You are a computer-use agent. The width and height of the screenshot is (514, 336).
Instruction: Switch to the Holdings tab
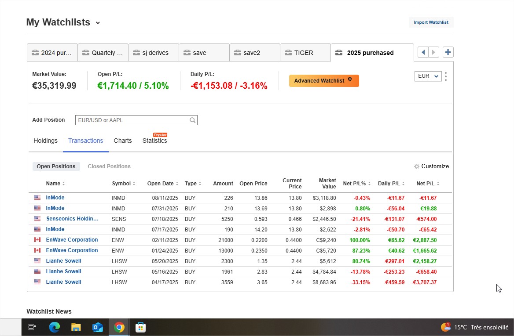[x=45, y=141]
